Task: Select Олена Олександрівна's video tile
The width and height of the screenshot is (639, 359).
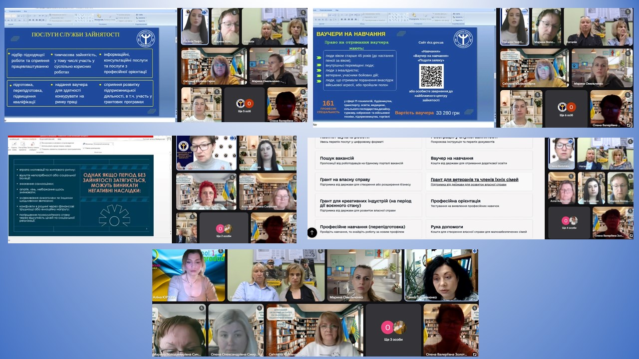Action: pos(236,329)
